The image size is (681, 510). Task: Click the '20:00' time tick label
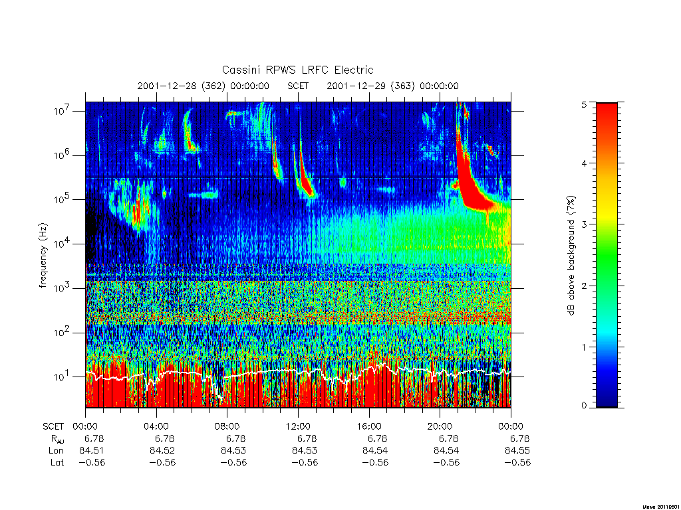point(440,426)
